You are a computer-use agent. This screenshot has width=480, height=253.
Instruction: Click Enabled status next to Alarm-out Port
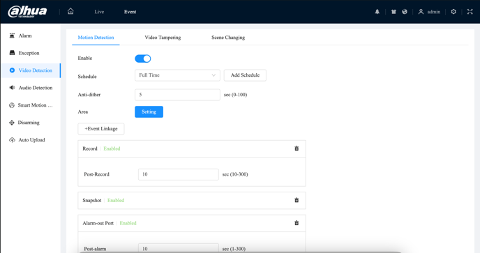pos(128,223)
